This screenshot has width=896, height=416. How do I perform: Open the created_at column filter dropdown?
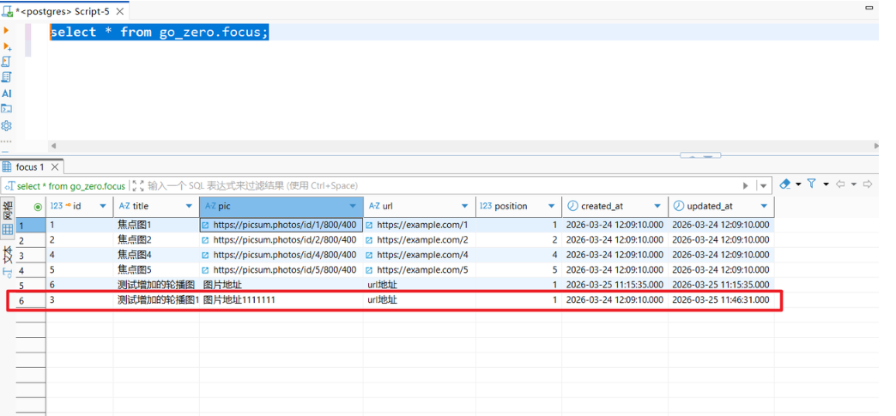(657, 207)
